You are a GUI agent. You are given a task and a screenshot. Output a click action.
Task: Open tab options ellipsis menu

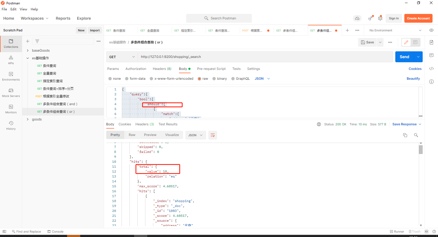click(357, 30)
